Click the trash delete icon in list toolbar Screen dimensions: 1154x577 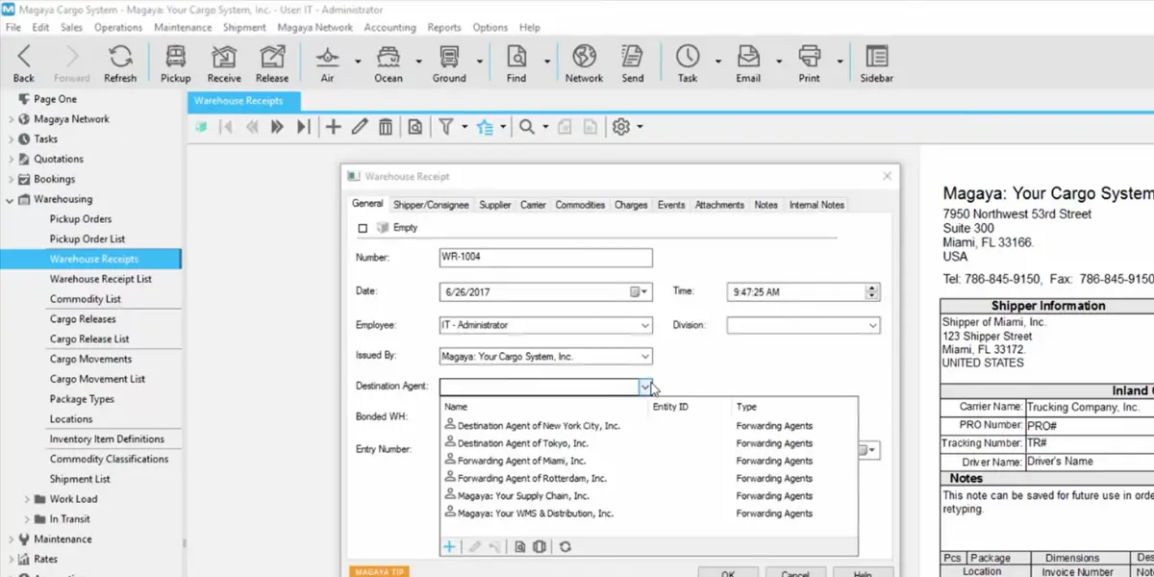[x=385, y=126]
